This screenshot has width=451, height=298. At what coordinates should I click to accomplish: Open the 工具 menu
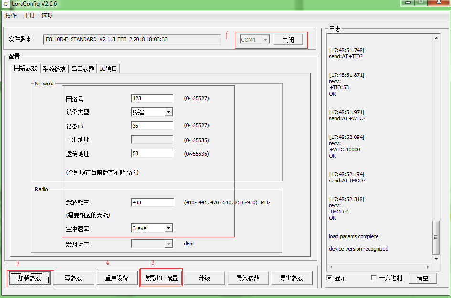29,16
